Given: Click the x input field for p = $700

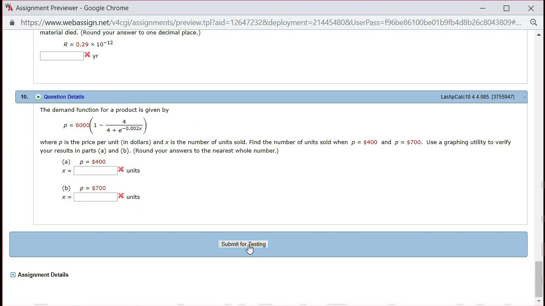Looking at the screenshot, I should (95, 197).
